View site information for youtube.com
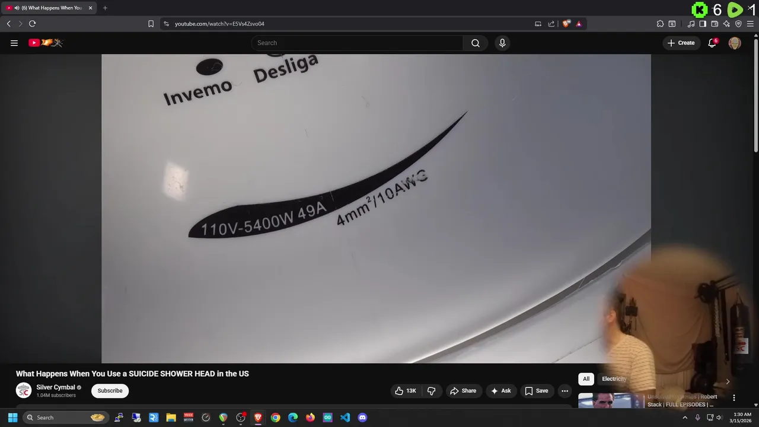The height and width of the screenshot is (427, 759). click(x=166, y=24)
